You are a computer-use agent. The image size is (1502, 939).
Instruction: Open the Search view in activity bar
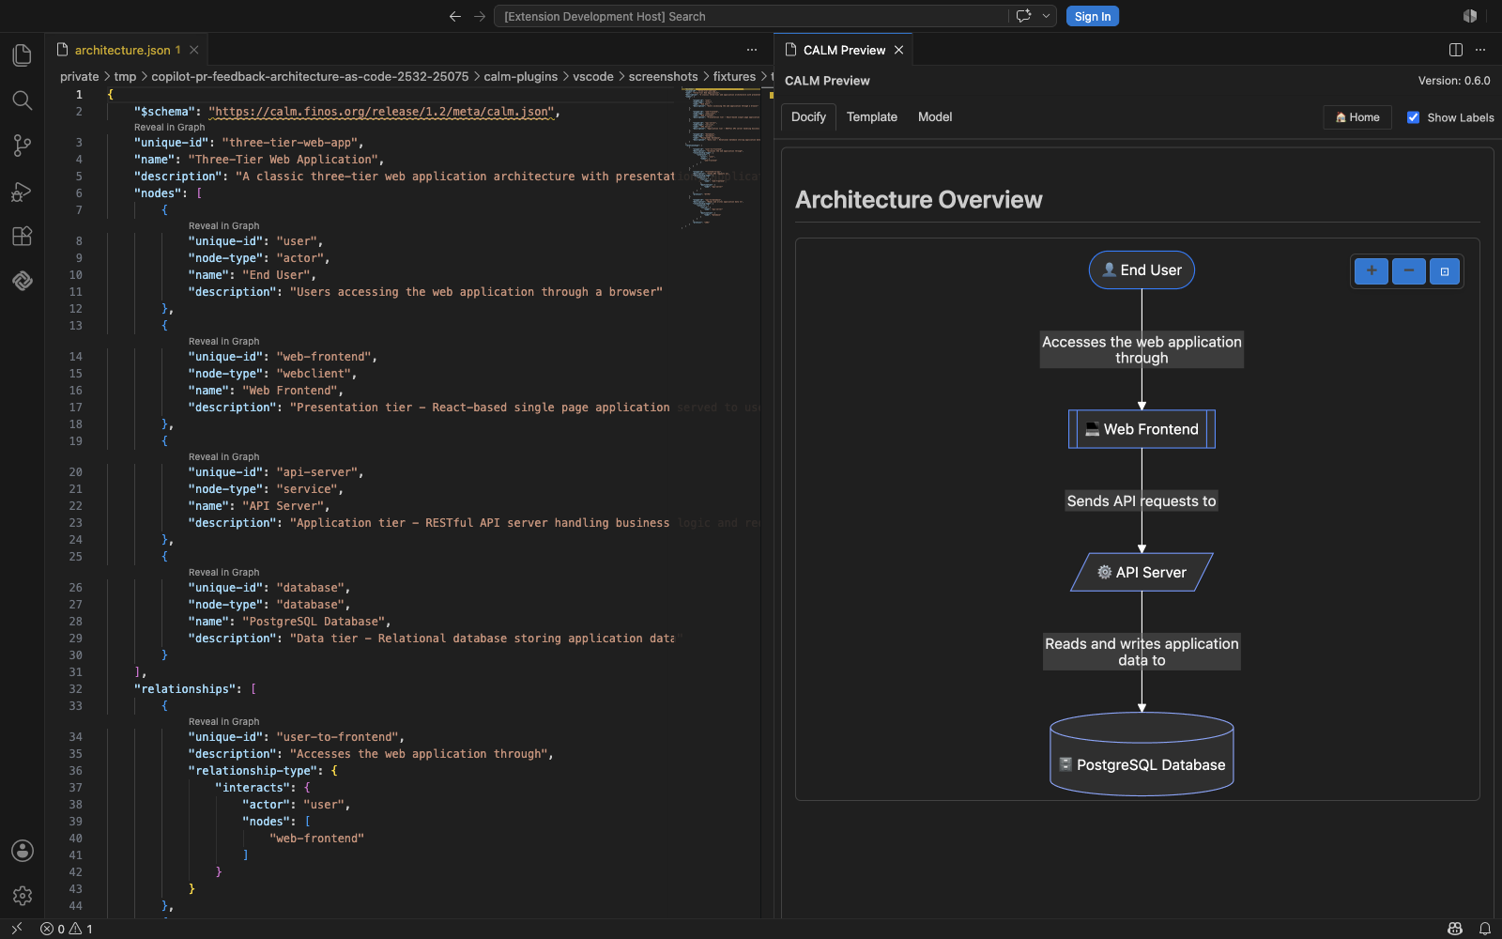23,100
